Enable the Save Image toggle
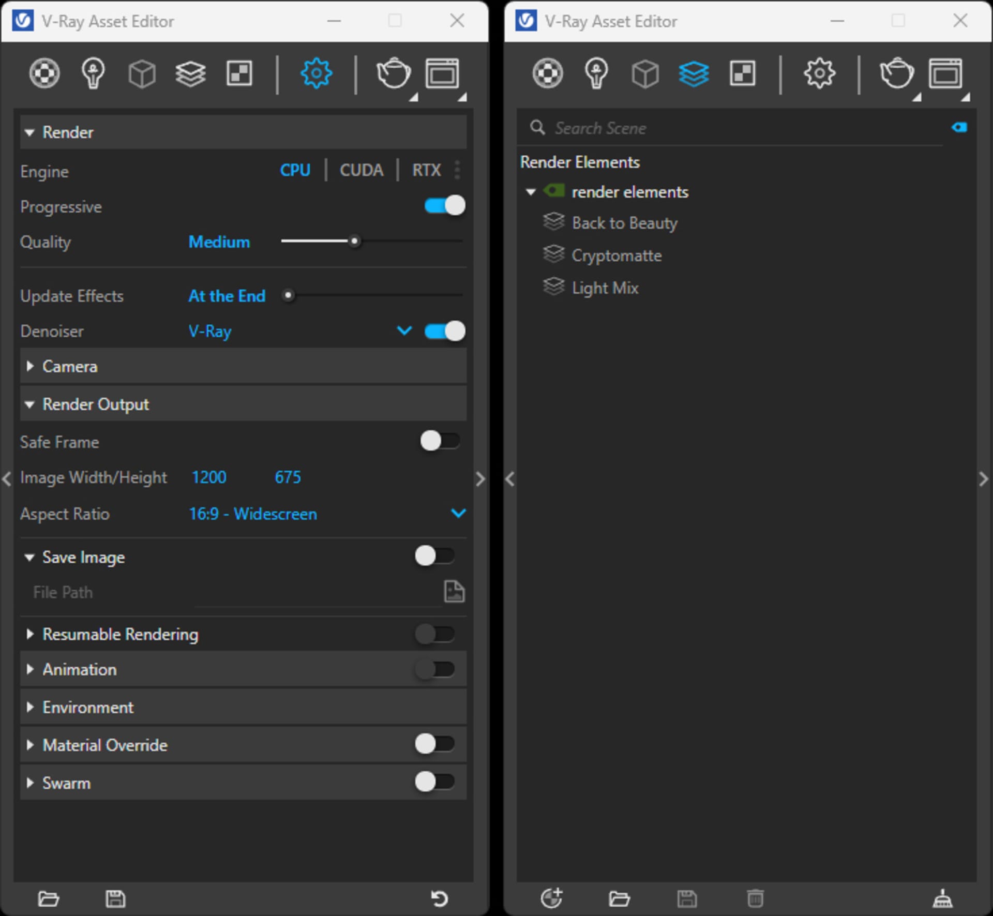993x916 pixels. [435, 556]
